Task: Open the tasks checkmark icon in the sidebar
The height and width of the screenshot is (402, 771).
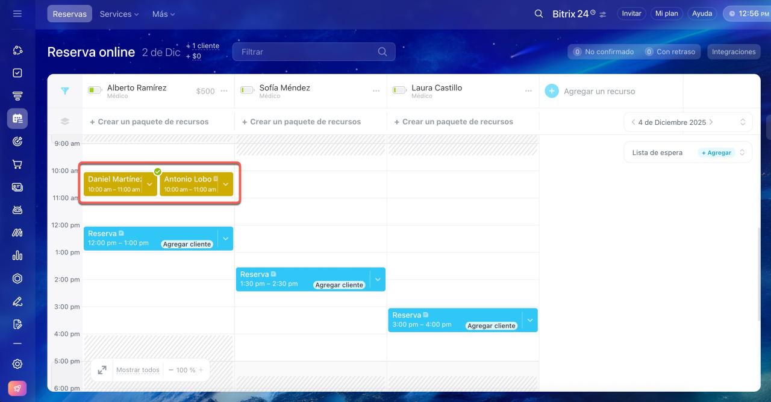Action: (x=17, y=73)
